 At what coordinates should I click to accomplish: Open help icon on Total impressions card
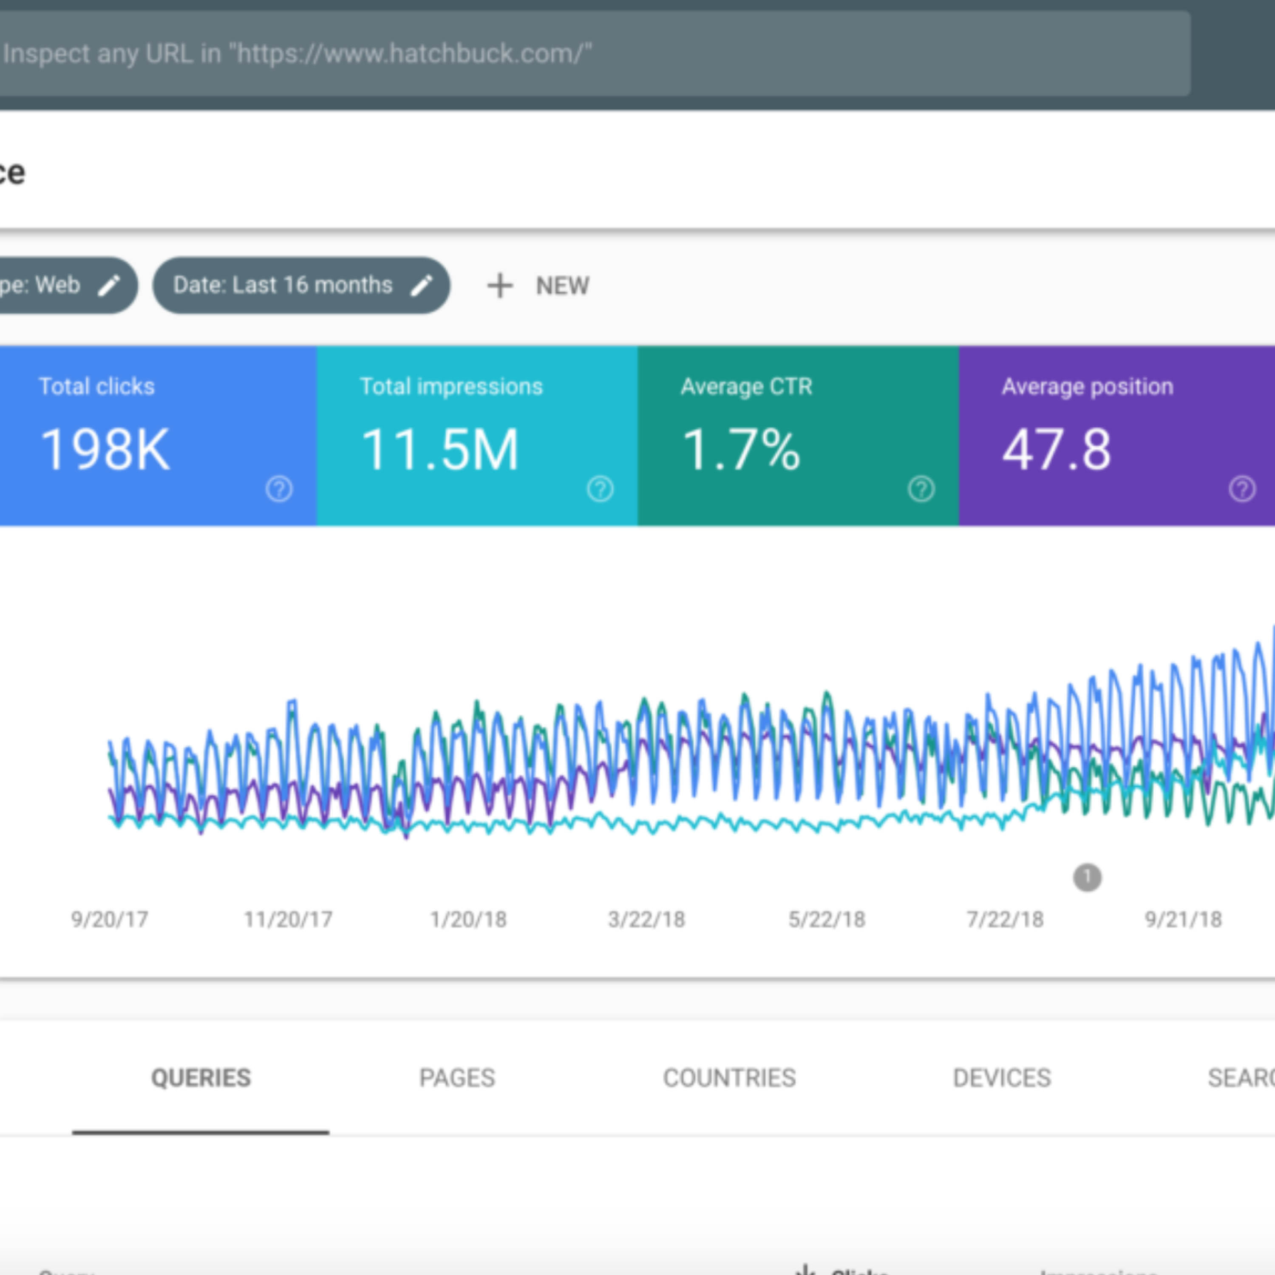[x=600, y=489]
